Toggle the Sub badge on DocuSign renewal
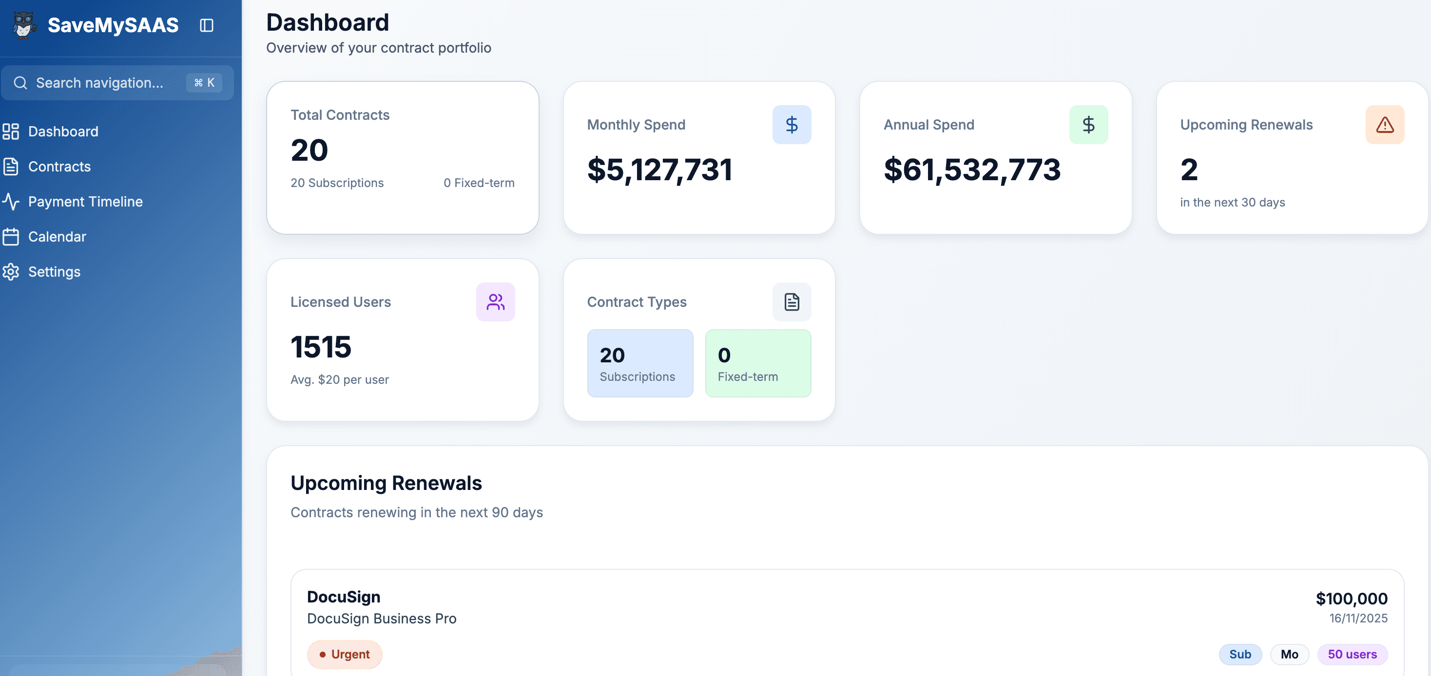1431x676 pixels. (x=1240, y=654)
